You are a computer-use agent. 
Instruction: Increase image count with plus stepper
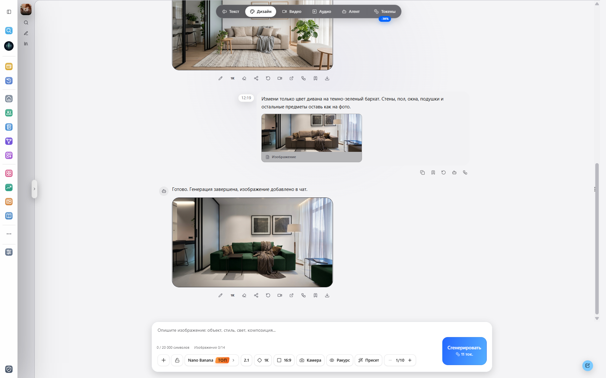[410, 360]
